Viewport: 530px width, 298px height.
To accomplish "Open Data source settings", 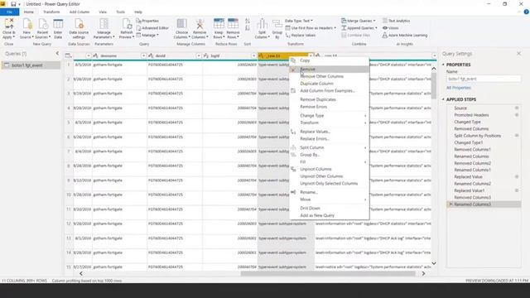I will click(x=79, y=29).
